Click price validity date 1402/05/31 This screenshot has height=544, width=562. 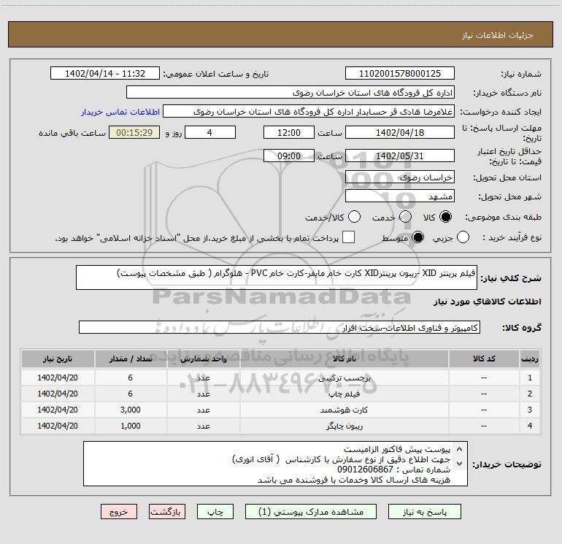(400, 156)
